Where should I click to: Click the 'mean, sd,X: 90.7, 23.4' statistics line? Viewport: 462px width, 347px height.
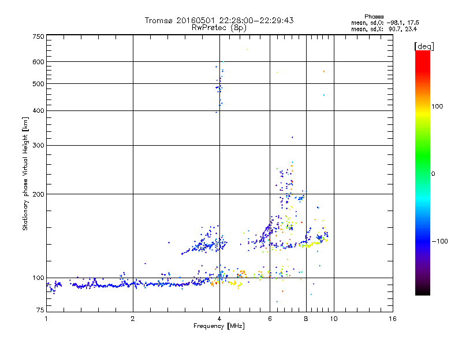point(384,29)
